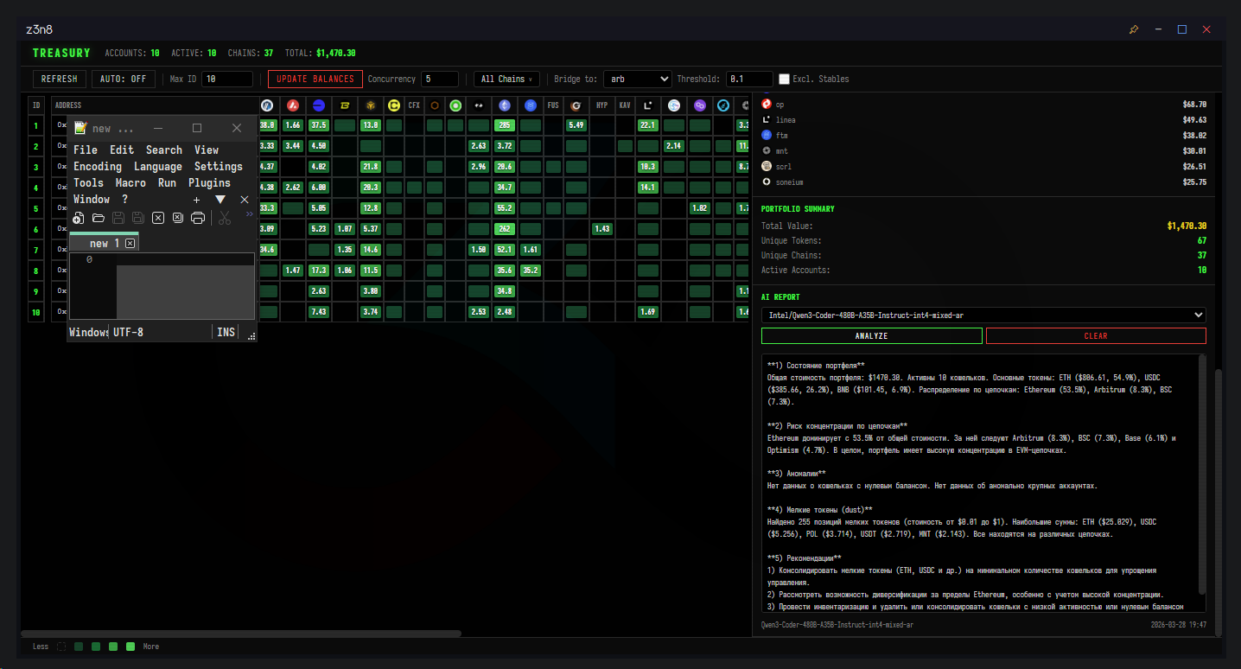Click the Linea chain icon in header
The width and height of the screenshot is (1241, 669).
click(647, 105)
